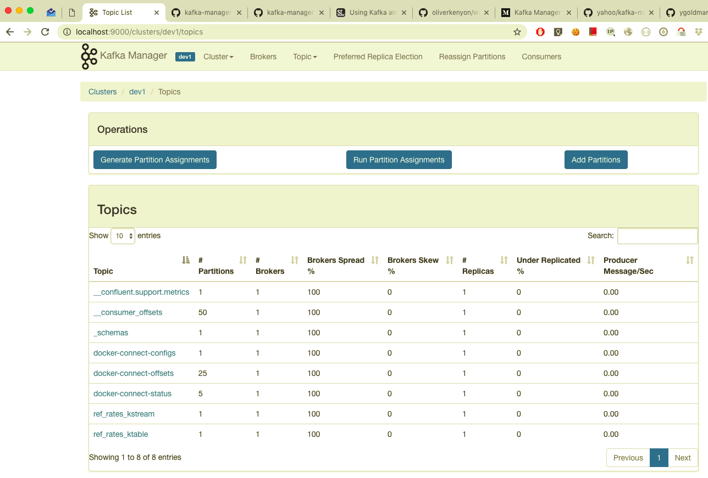The width and height of the screenshot is (708, 478).
Task: Open the Consumers nav item
Action: 541,57
